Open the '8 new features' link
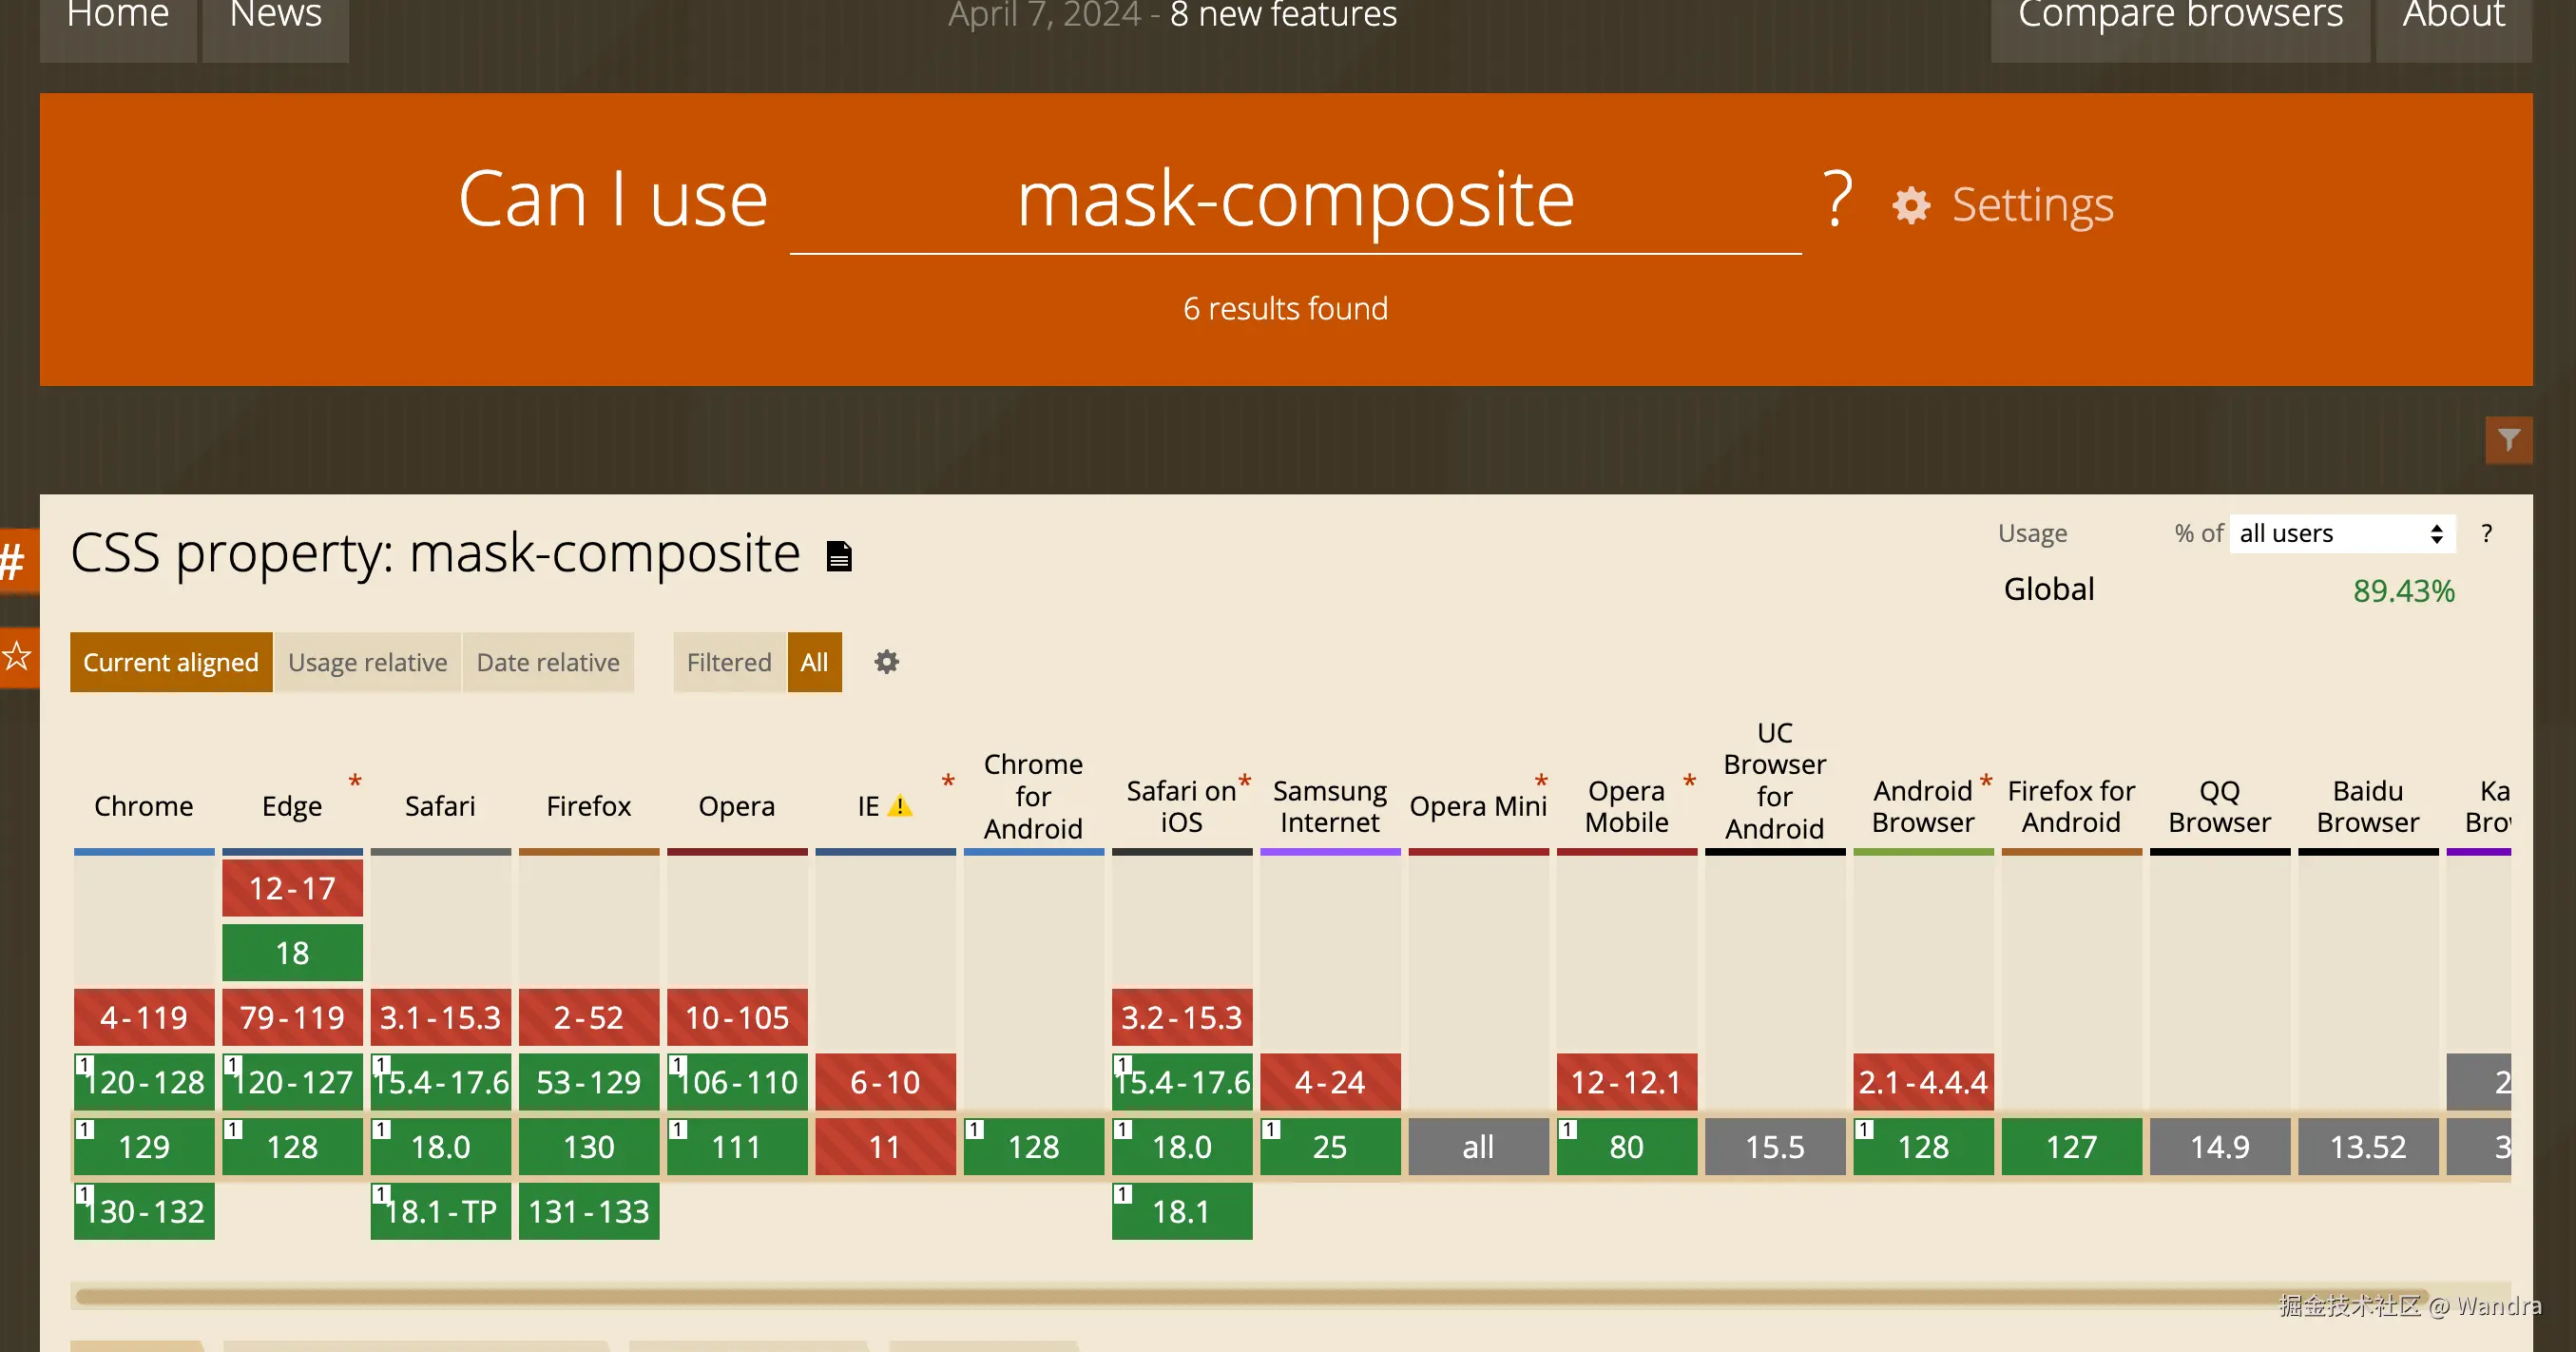Viewport: 2576px width, 1352px height. 1282,16
